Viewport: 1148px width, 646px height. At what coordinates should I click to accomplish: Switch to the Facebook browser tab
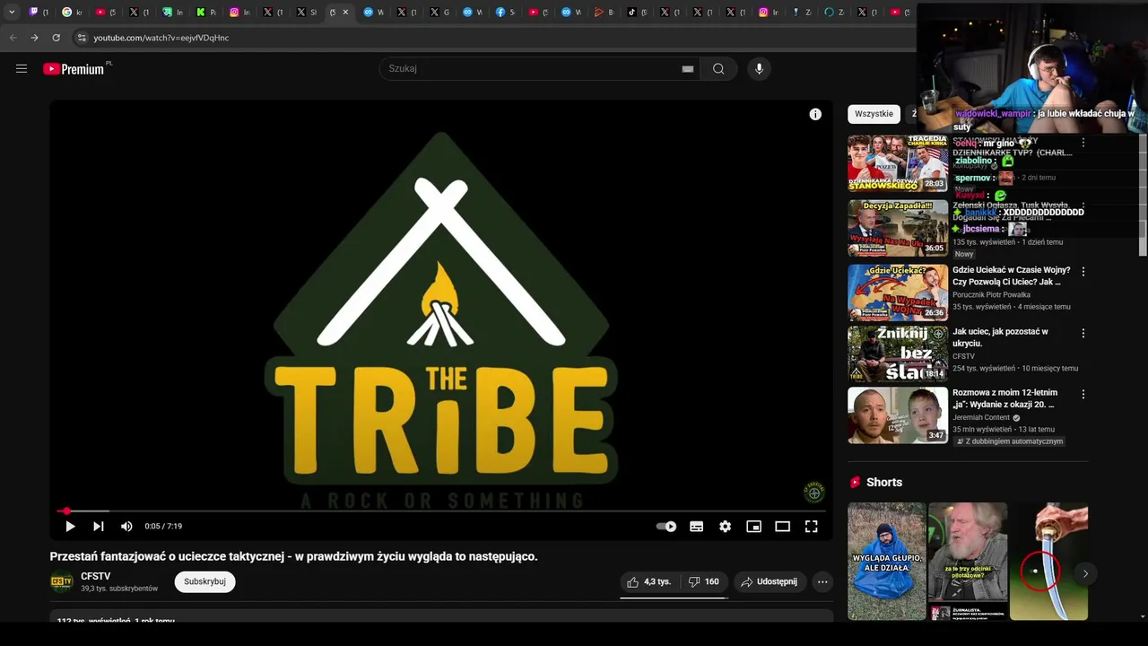point(506,12)
